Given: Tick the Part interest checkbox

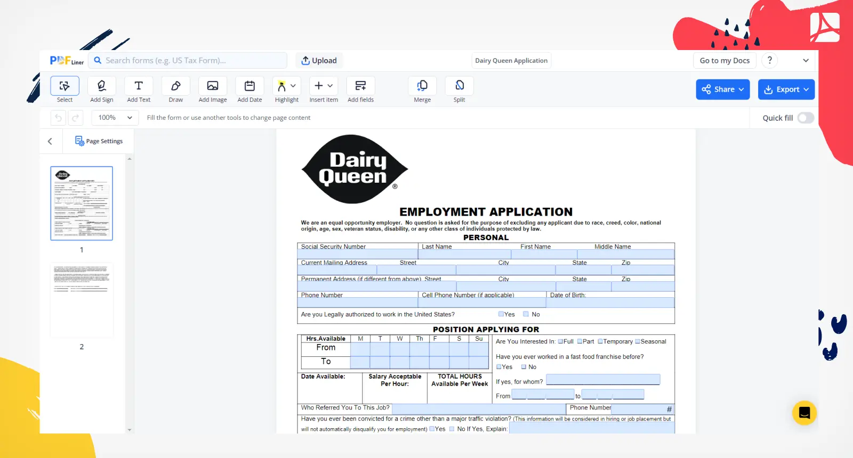Looking at the screenshot, I should click(580, 341).
